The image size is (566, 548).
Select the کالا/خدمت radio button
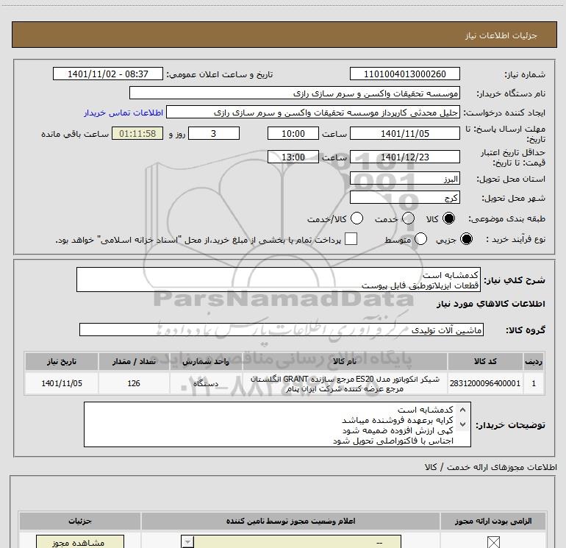point(357,218)
